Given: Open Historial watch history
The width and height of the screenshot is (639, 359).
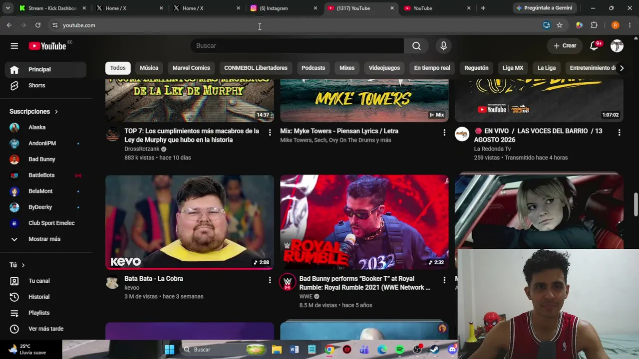Looking at the screenshot, I should tap(46, 297).
